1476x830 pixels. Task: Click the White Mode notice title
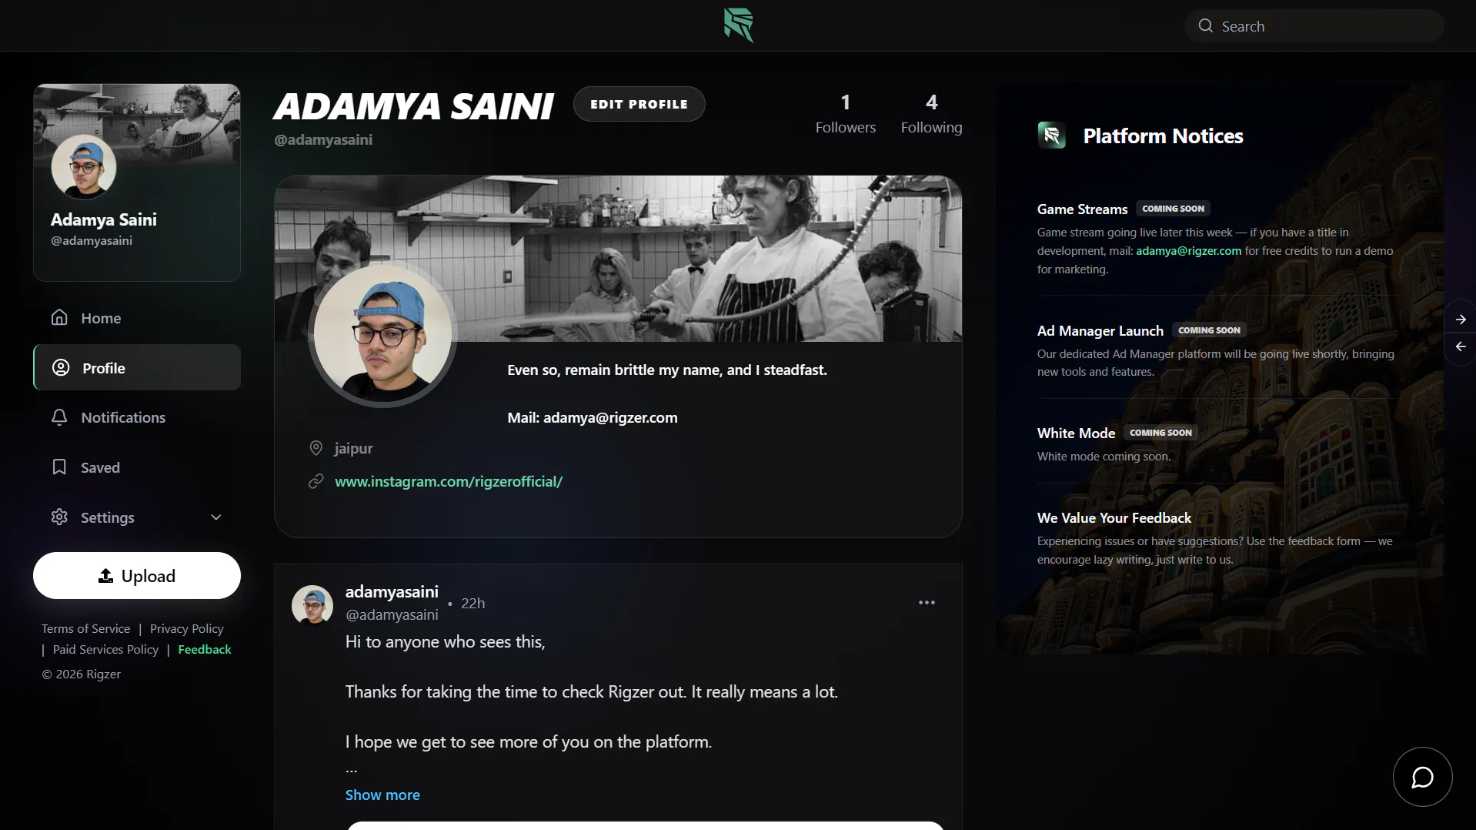click(1076, 433)
